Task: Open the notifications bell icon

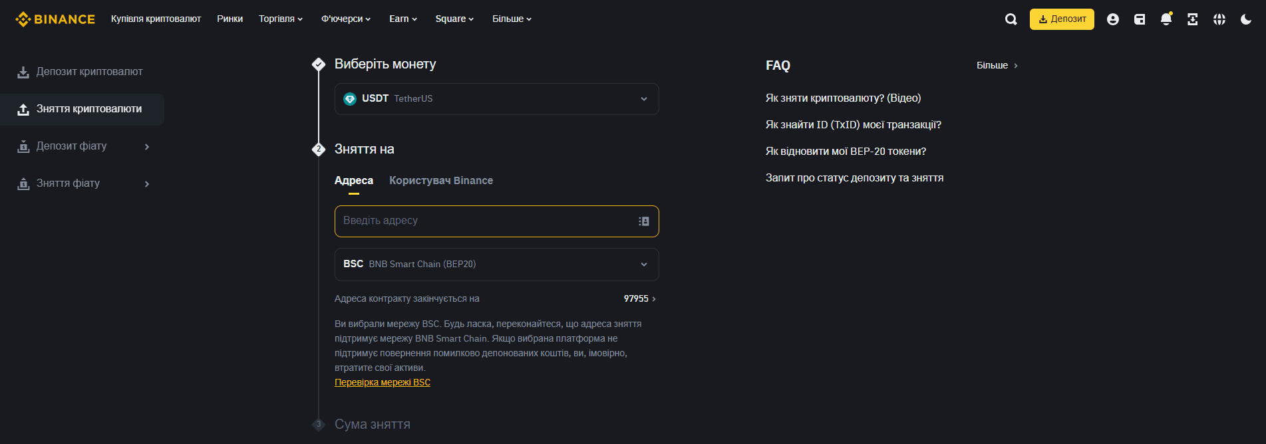Action: (1166, 19)
